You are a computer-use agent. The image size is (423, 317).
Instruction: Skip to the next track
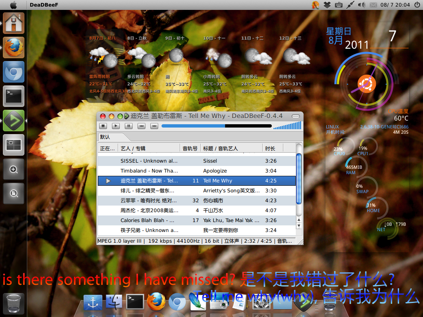tap(154, 126)
